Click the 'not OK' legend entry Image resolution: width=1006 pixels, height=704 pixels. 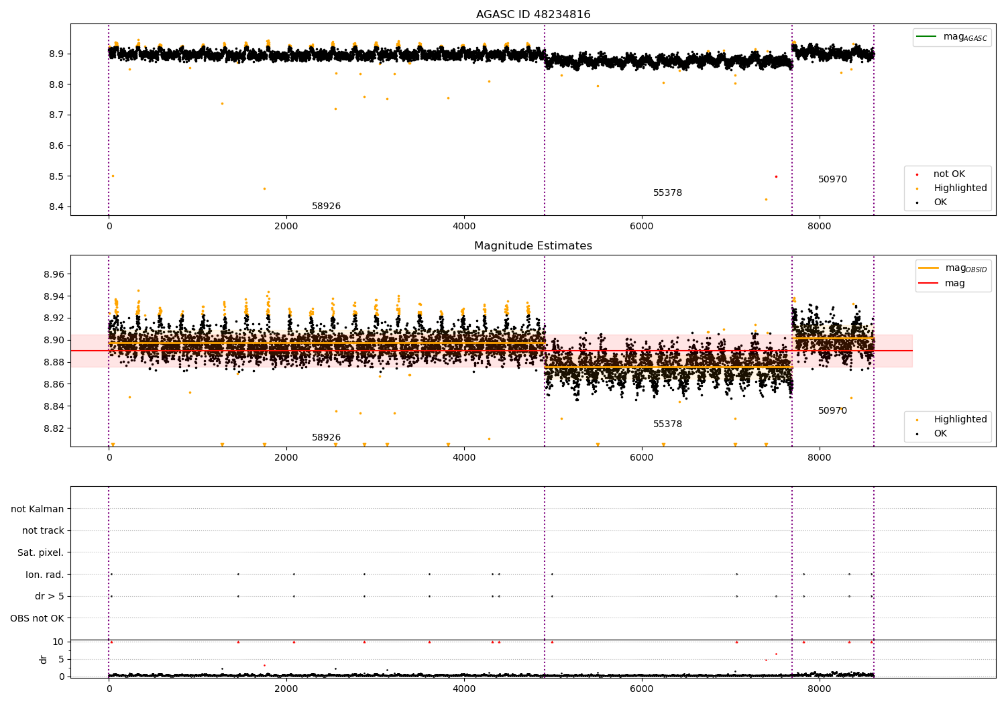pos(949,174)
